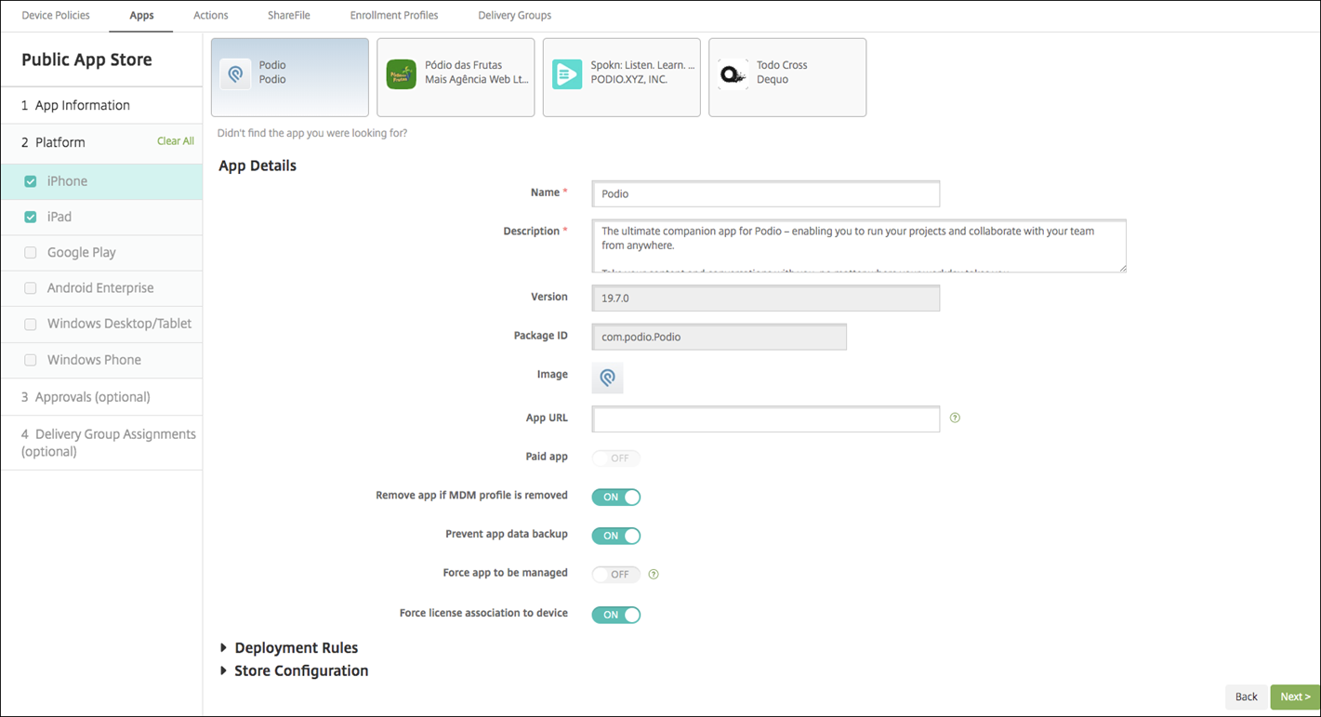The width and height of the screenshot is (1321, 717).
Task: Click the Windows Phone platform label
Action: pos(94,360)
